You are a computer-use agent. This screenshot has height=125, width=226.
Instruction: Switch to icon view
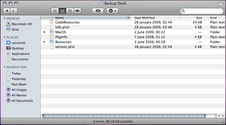pyautogui.click(x=55, y=11)
